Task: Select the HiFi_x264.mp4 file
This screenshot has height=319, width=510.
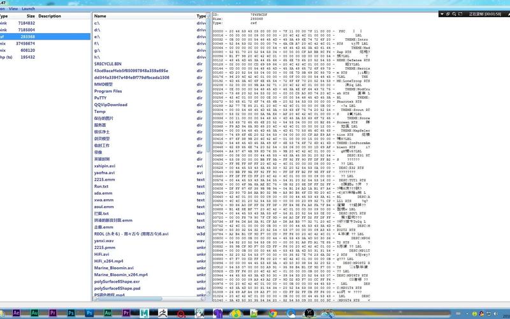Action: (x=108, y=262)
